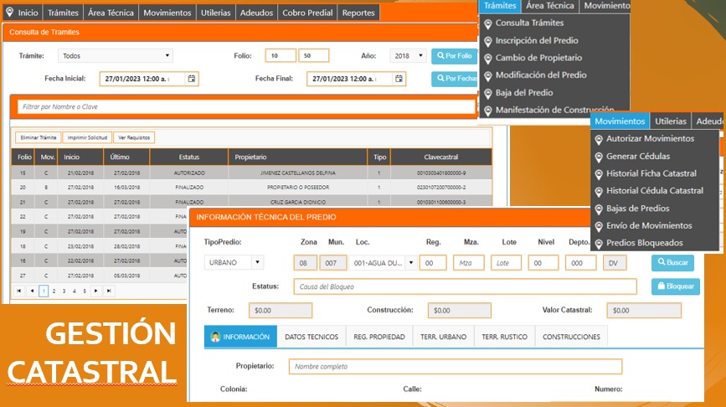This screenshot has height=407, width=726.
Task: Switch to the CONSTRUCCIONES tab
Action: coord(571,337)
